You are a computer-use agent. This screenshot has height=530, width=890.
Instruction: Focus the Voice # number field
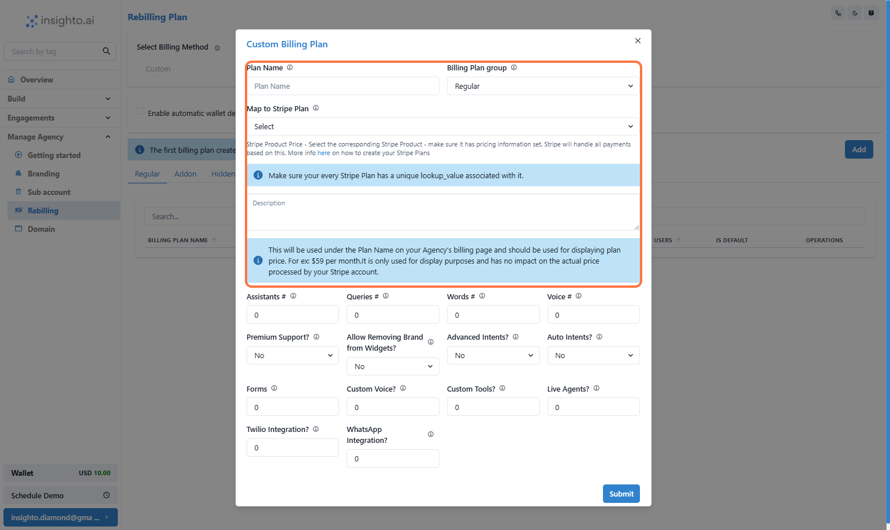(594, 315)
